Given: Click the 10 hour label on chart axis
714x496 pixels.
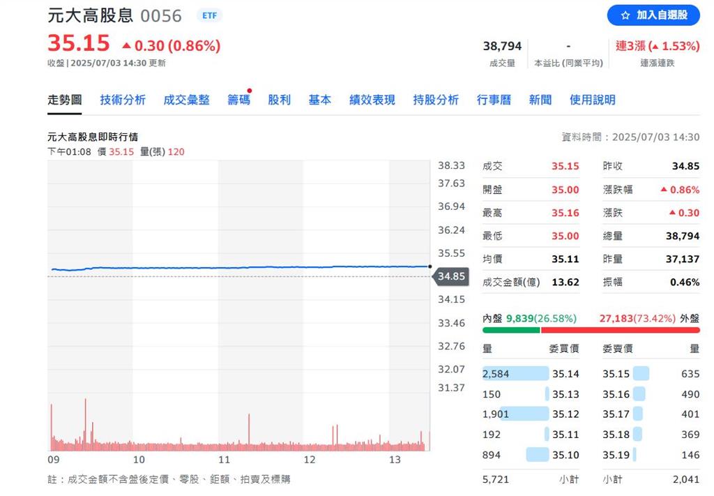Looking at the screenshot, I should click(x=139, y=460).
